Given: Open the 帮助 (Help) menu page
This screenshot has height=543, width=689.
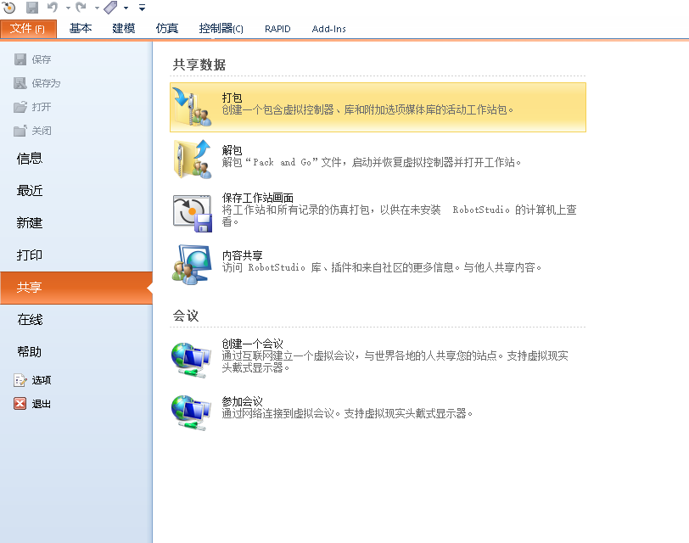Looking at the screenshot, I should (x=30, y=352).
